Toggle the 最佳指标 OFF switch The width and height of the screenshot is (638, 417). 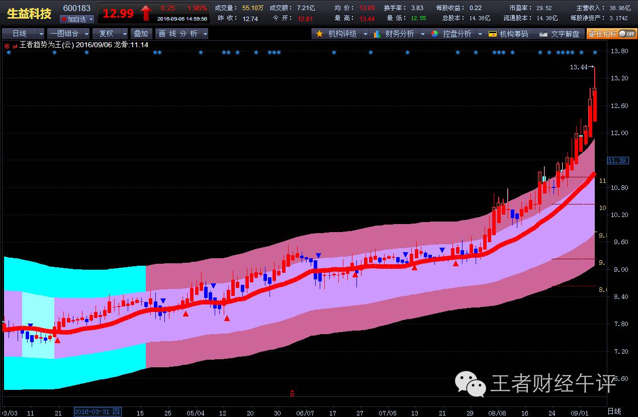click(626, 34)
